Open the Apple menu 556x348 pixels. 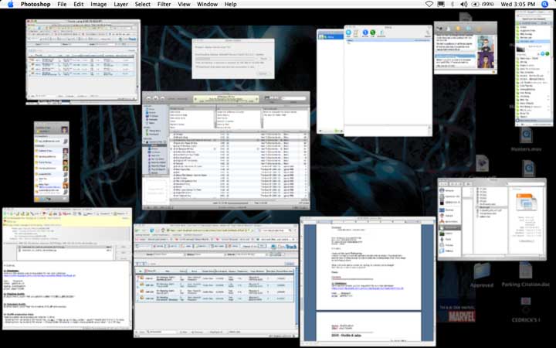pos(10,5)
